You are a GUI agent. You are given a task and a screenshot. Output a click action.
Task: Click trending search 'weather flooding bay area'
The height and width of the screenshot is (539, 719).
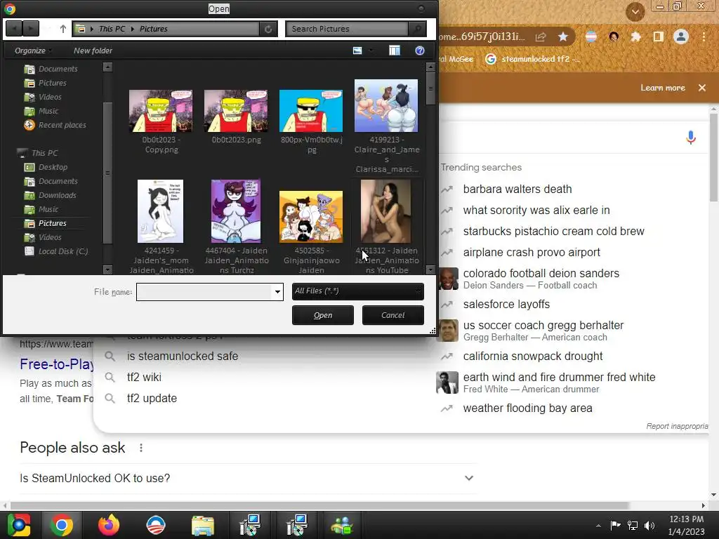click(x=528, y=408)
